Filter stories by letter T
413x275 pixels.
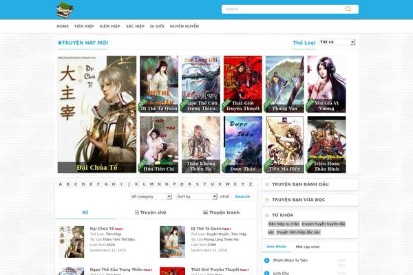[204, 184]
